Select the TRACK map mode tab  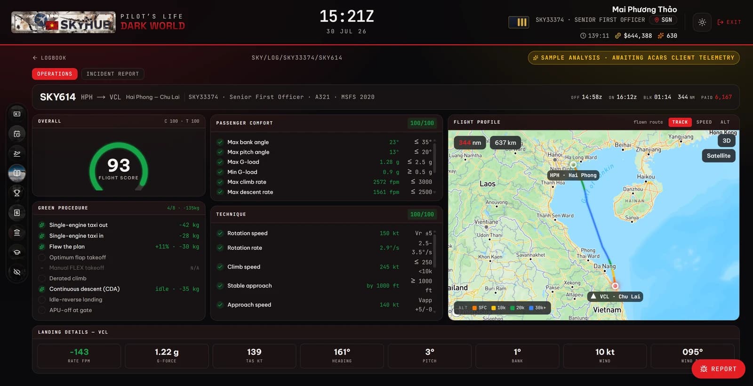[680, 122]
